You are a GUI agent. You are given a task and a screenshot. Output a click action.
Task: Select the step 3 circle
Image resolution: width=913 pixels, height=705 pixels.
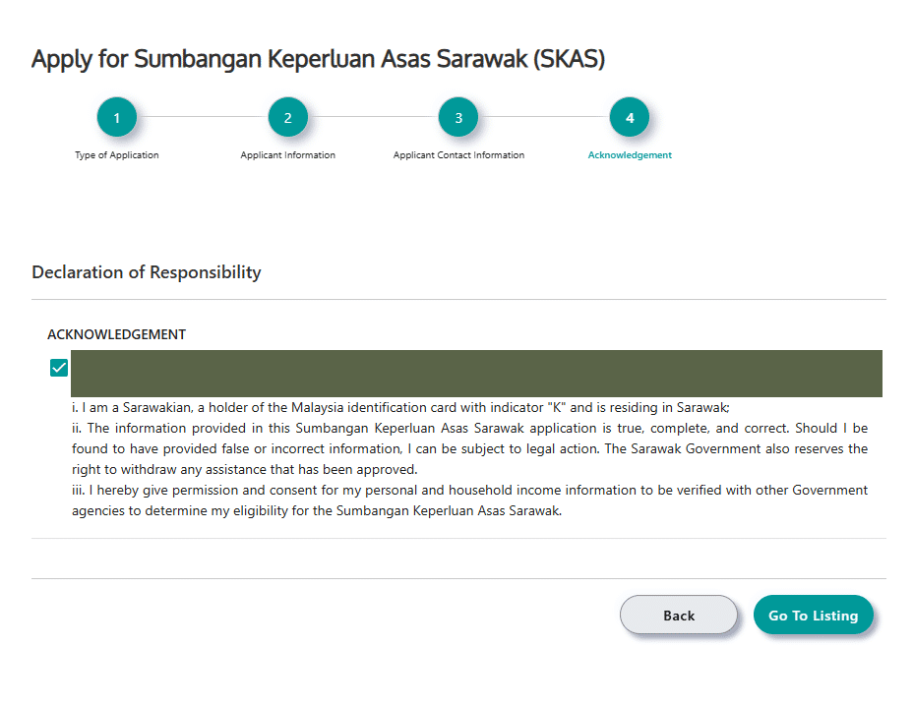pyautogui.click(x=458, y=118)
